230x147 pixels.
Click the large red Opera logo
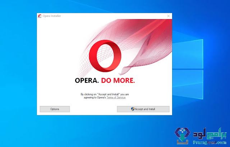105,56
